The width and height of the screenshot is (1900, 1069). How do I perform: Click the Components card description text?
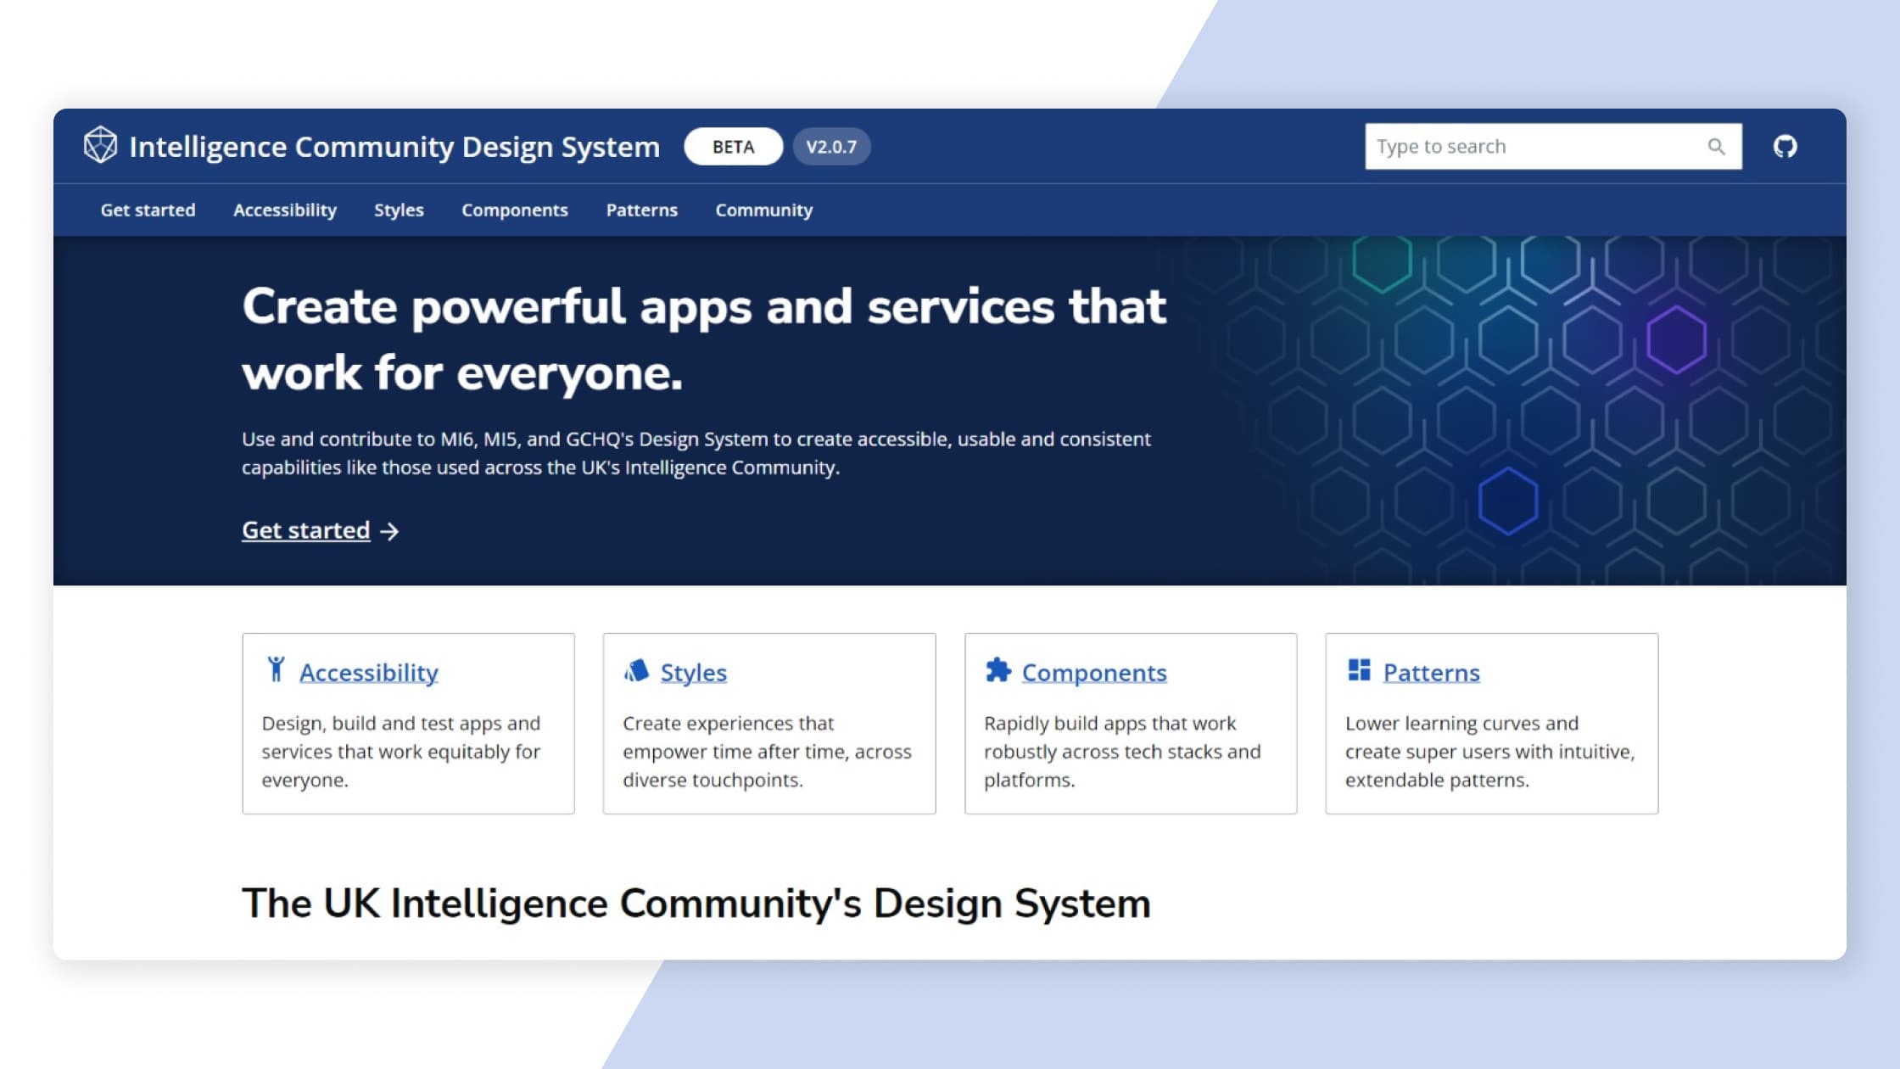click(x=1122, y=751)
